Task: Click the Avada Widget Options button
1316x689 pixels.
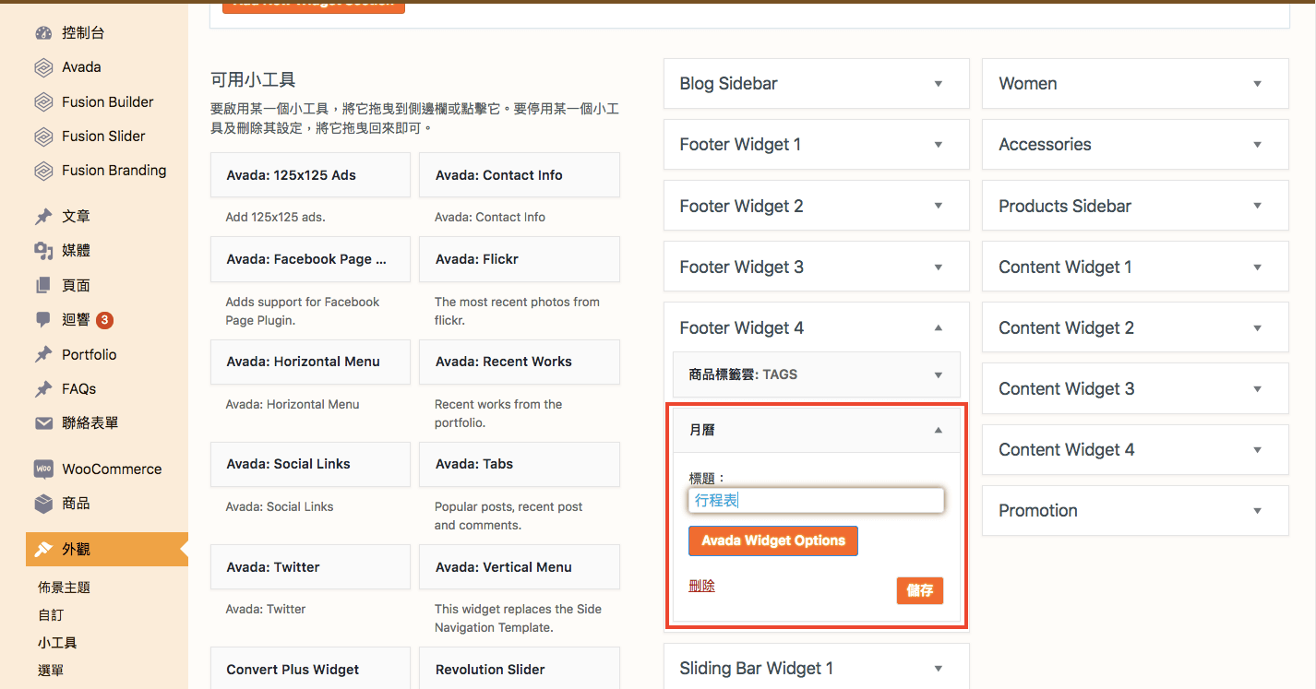Action: click(772, 541)
